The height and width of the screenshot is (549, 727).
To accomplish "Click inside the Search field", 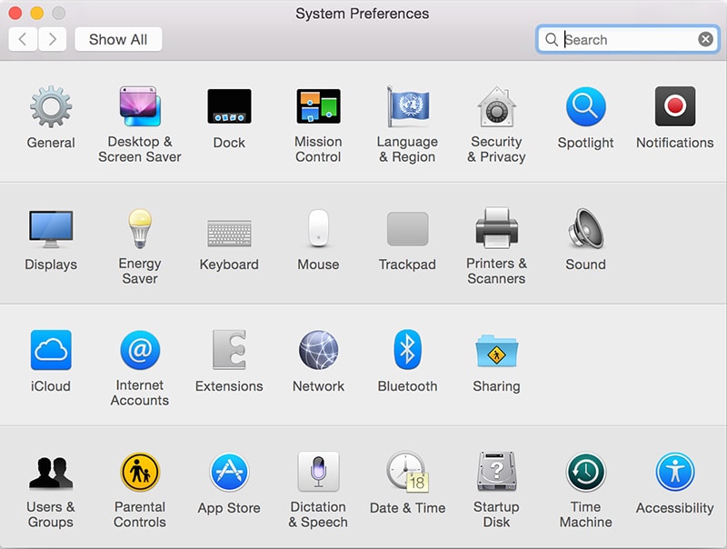I will 628,39.
